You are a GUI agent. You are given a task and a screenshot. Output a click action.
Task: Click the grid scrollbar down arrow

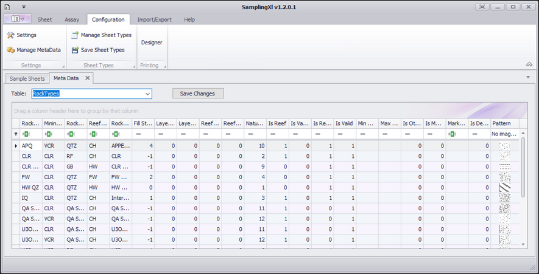coord(523,244)
